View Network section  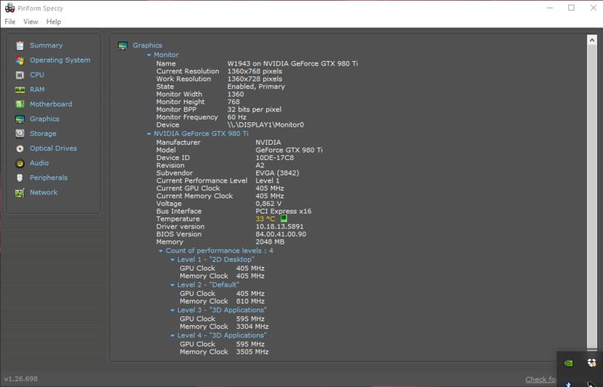44,192
